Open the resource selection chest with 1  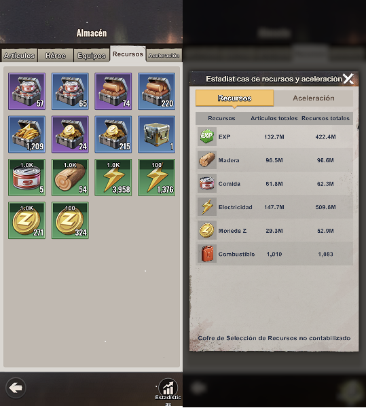(156, 134)
